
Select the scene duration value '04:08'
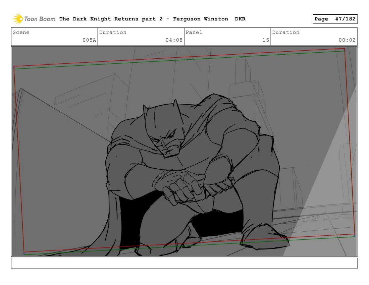pos(174,40)
